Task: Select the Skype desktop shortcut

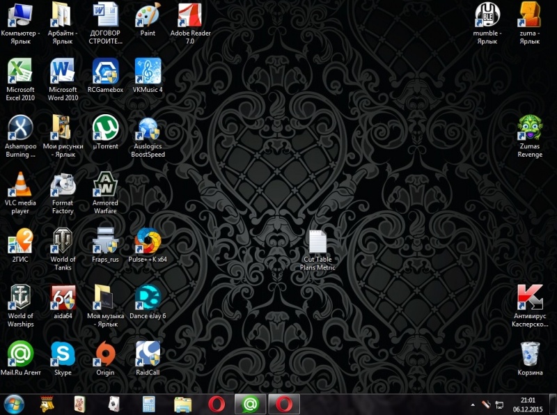Action: point(63,354)
